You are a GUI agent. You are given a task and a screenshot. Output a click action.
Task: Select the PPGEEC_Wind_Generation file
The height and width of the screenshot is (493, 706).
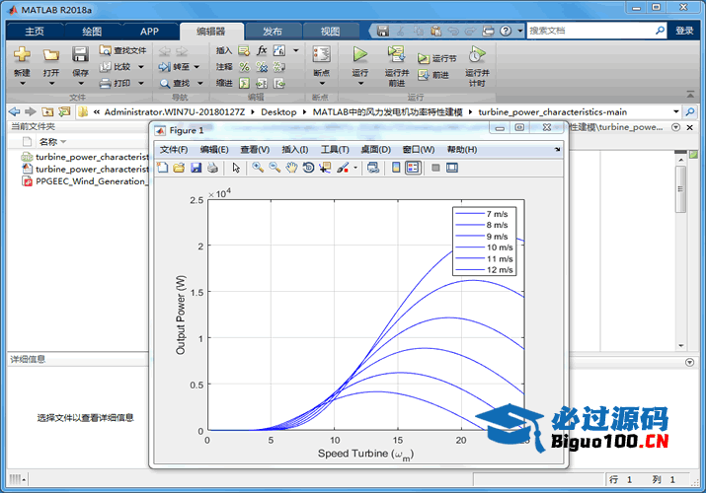coord(85,181)
